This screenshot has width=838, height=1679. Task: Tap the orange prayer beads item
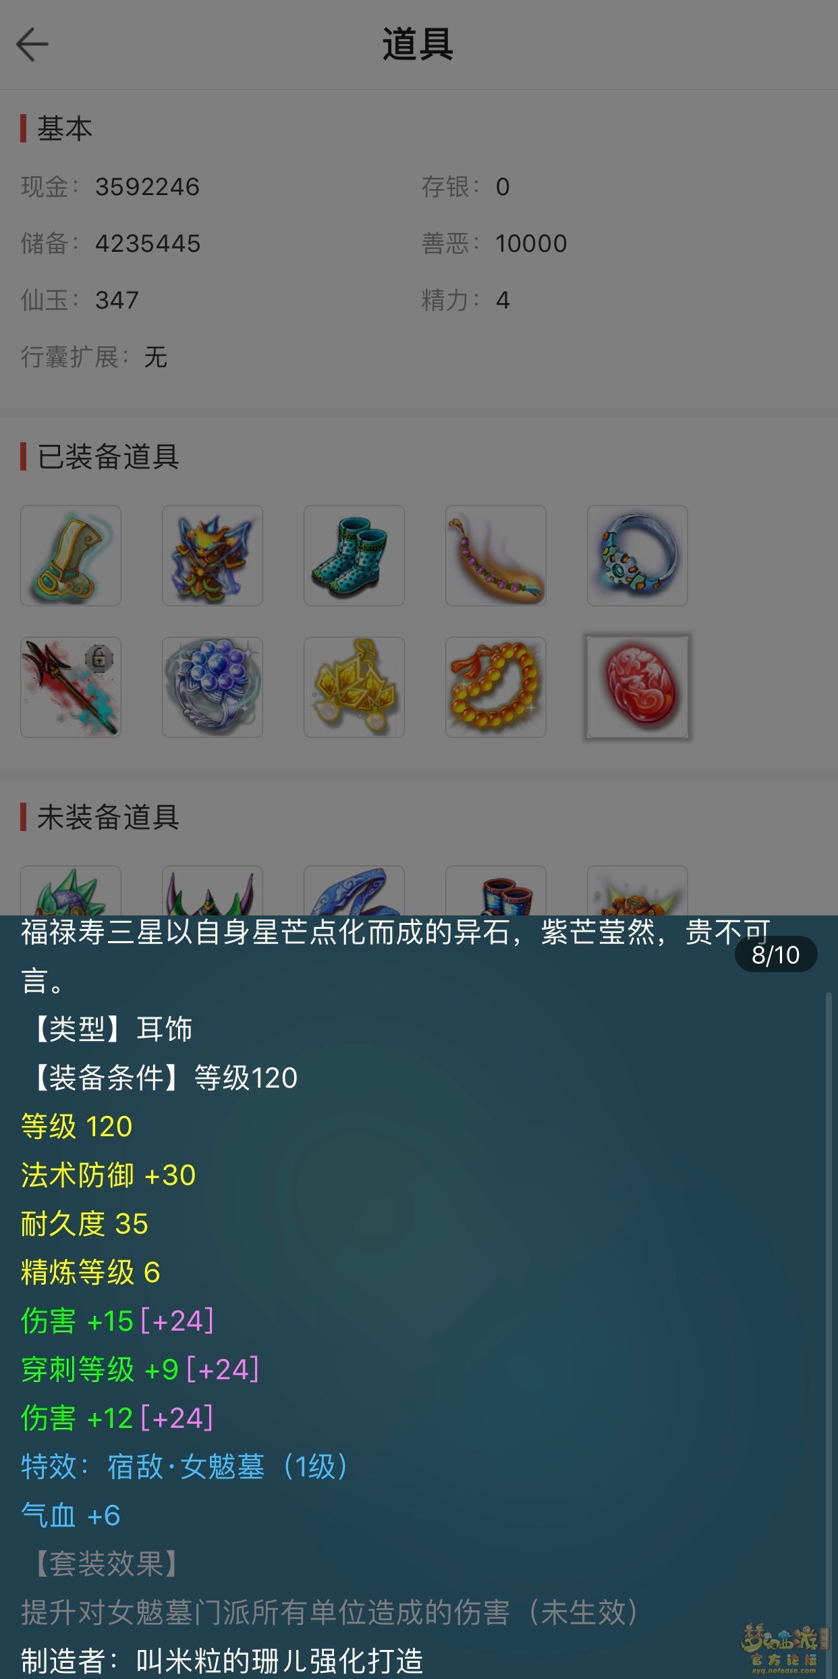click(496, 687)
